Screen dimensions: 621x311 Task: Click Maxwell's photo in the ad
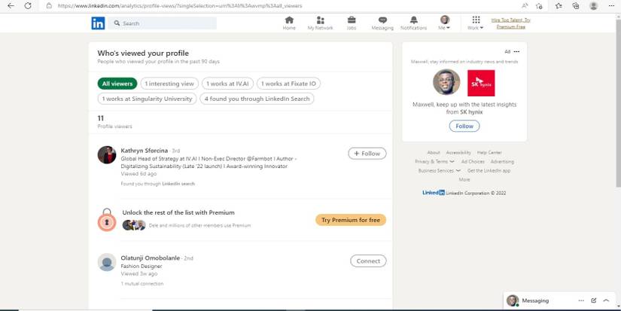click(x=446, y=82)
